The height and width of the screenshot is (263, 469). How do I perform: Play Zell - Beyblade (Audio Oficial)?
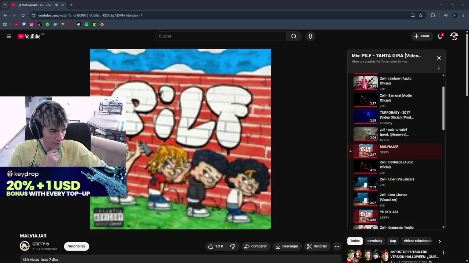point(395,167)
